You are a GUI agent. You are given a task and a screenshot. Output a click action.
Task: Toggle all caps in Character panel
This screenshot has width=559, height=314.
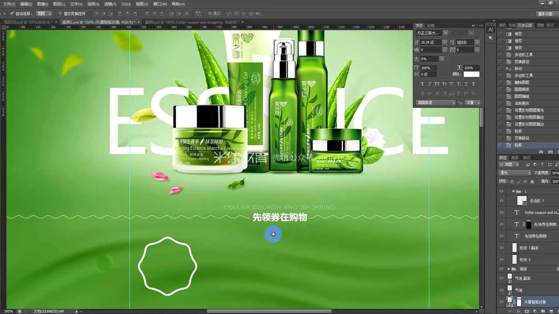pos(437,84)
